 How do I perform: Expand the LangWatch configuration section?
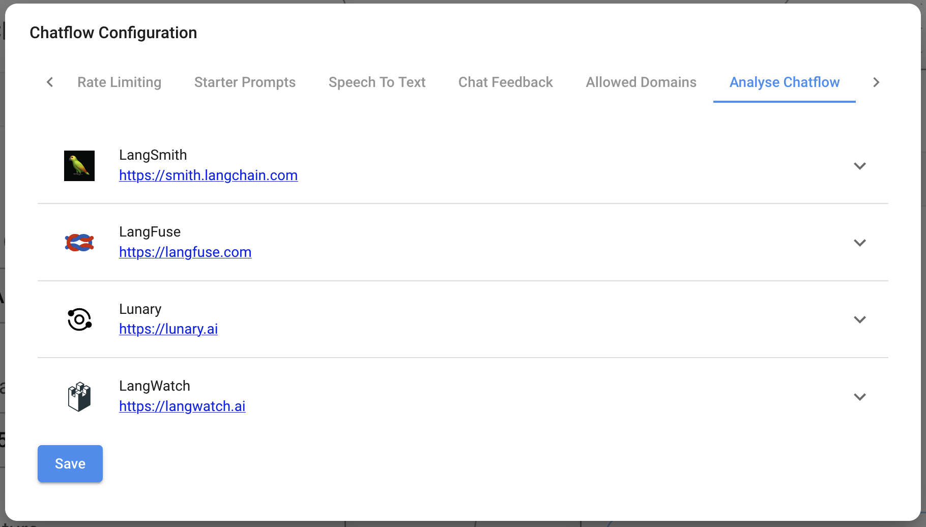pyautogui.click(x=860, y=397)
